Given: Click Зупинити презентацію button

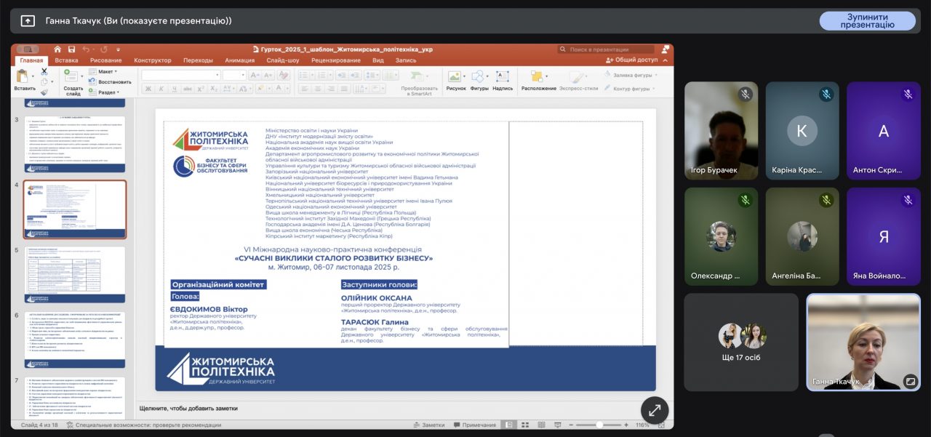Looking at the screenshot, I should click(x=867, y=21).
